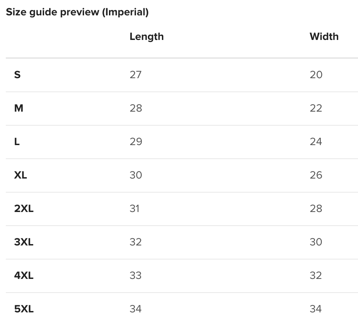
Task: Click the L size row label
Action: tap(17, 142)
